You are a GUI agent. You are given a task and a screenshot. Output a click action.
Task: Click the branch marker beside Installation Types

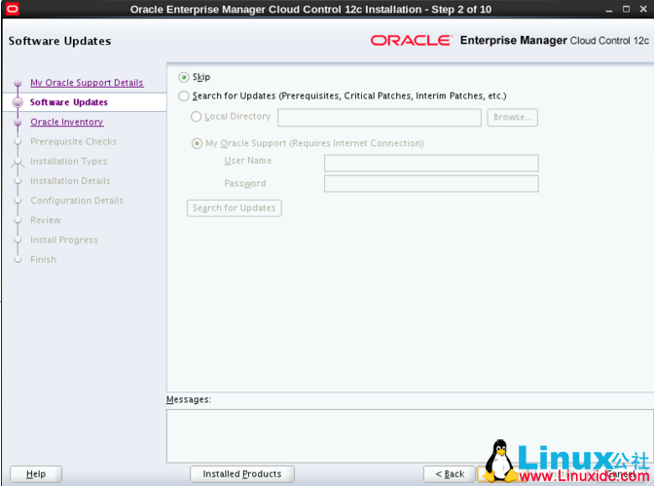(18, 162)
